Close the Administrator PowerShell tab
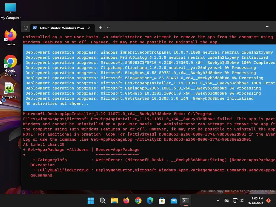The height and width of the screenshot is (207, 276). (89, 28)
